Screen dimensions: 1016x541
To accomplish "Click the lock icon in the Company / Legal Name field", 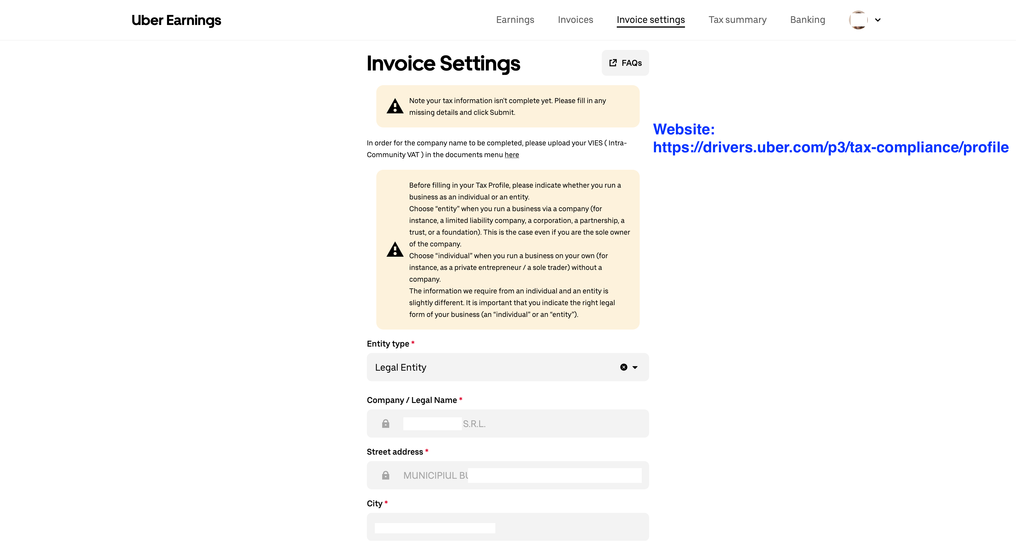I will pyautogui.click(x=386, y=424).
